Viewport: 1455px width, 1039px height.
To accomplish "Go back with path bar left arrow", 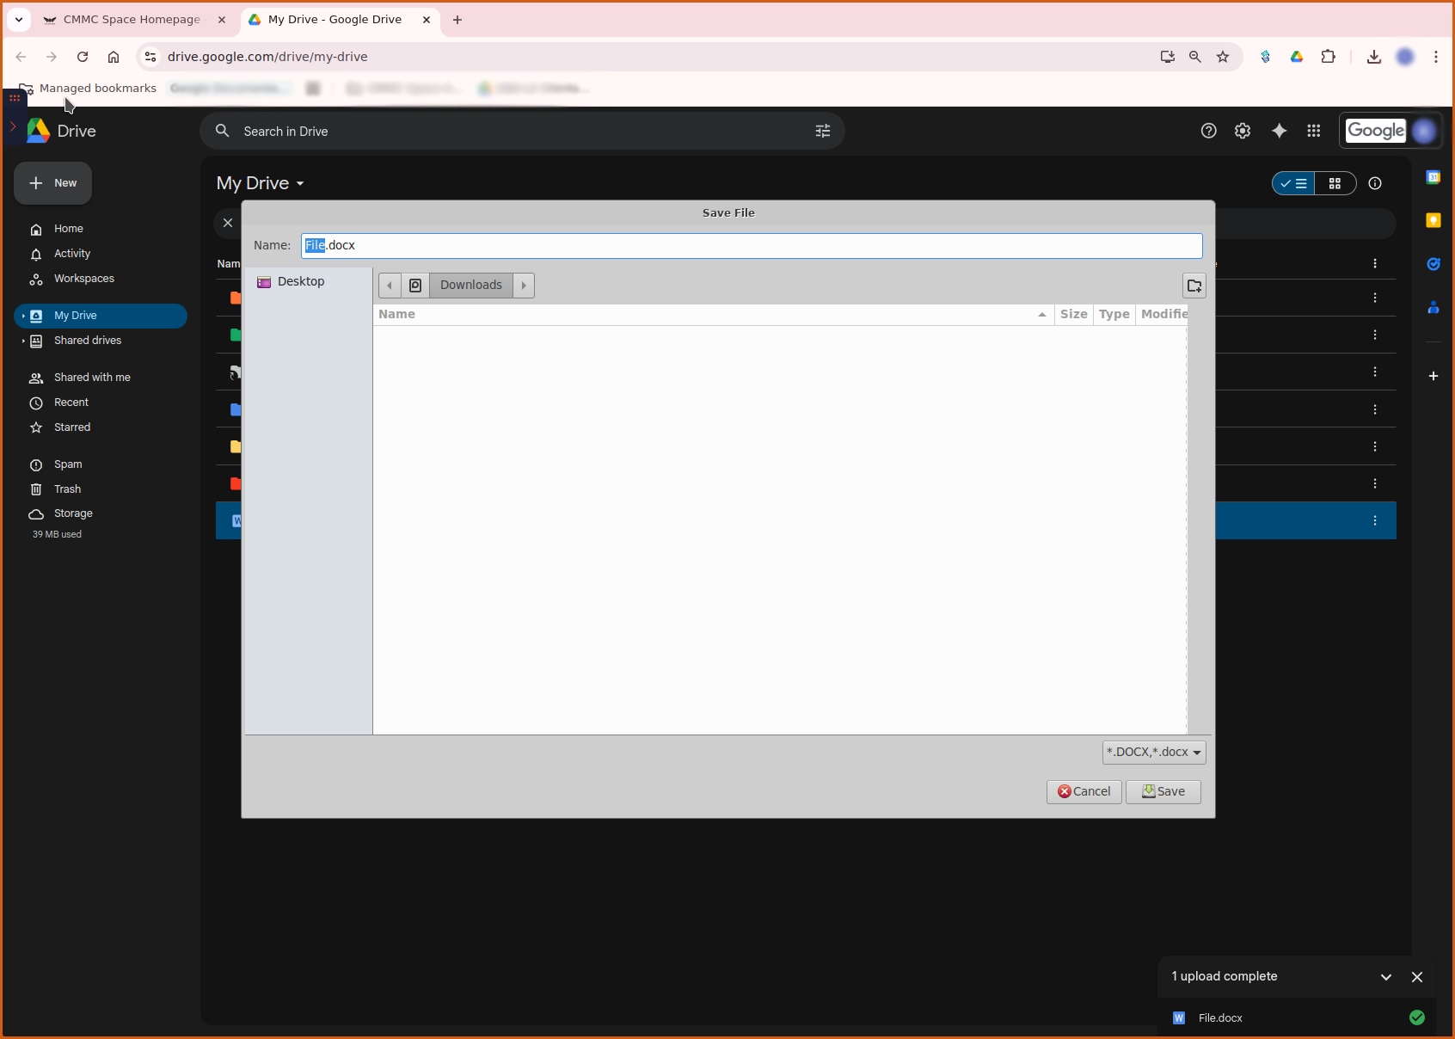I will (390, 285).
